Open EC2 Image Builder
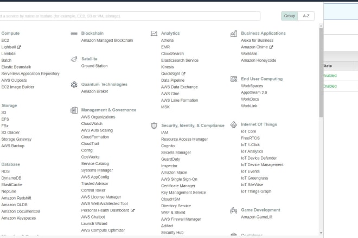 [18, 87]
